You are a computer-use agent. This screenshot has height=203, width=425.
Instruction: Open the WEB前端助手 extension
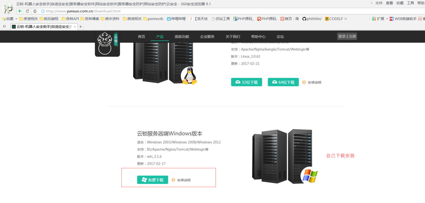(403, 19)
